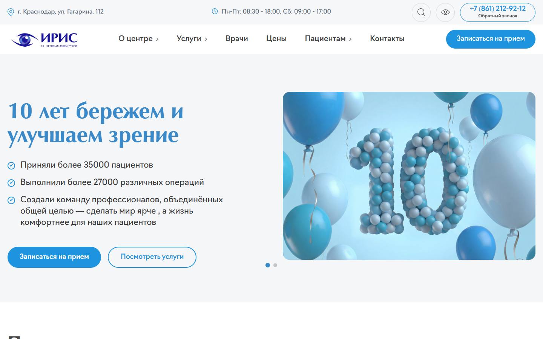Screen dimensions: 543x339
Task: Expand the 'Услуги' menu
Action: 192,38
